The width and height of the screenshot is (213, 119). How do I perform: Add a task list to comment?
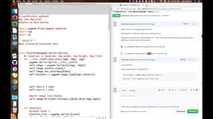coord(186,90)
